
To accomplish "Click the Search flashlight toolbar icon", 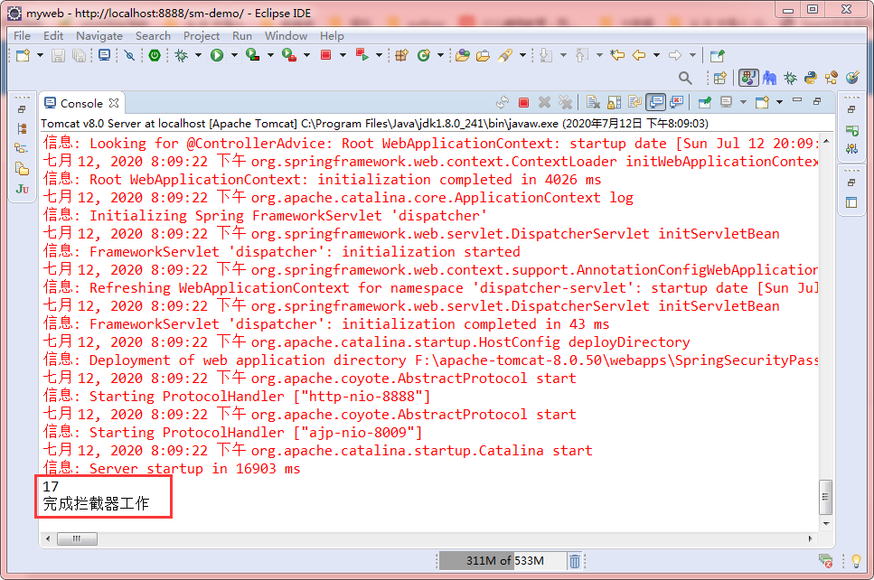I will (x=505, y=55).
